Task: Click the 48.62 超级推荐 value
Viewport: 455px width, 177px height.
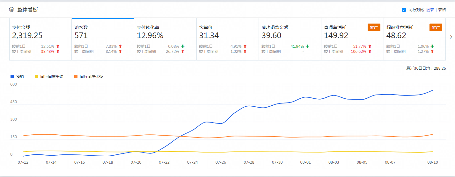Action: pyautogui.click(x=396, y=36)
